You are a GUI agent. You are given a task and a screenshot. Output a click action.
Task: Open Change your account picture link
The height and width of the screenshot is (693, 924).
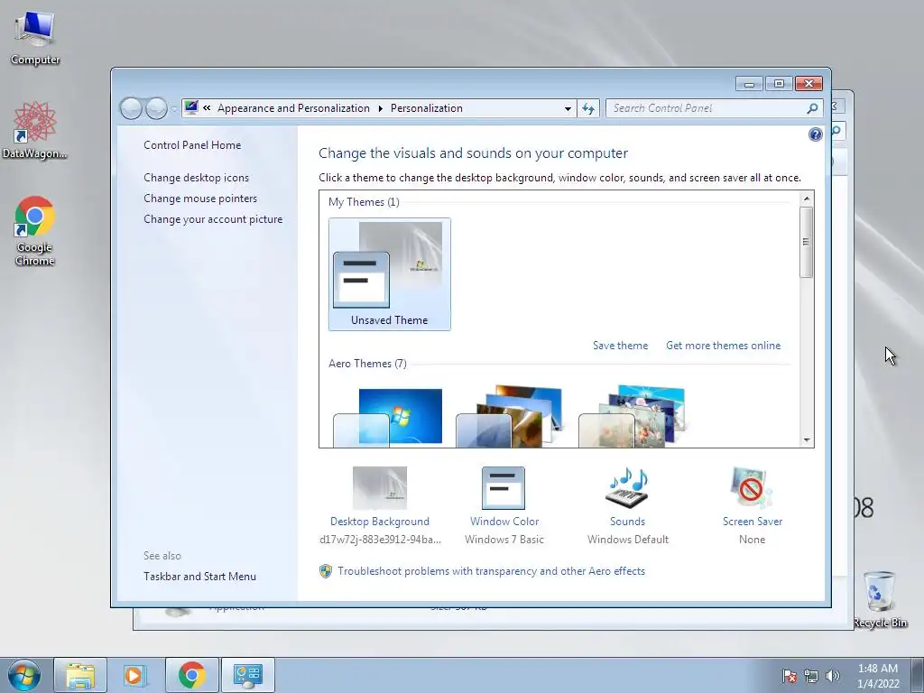pos(213,219)
